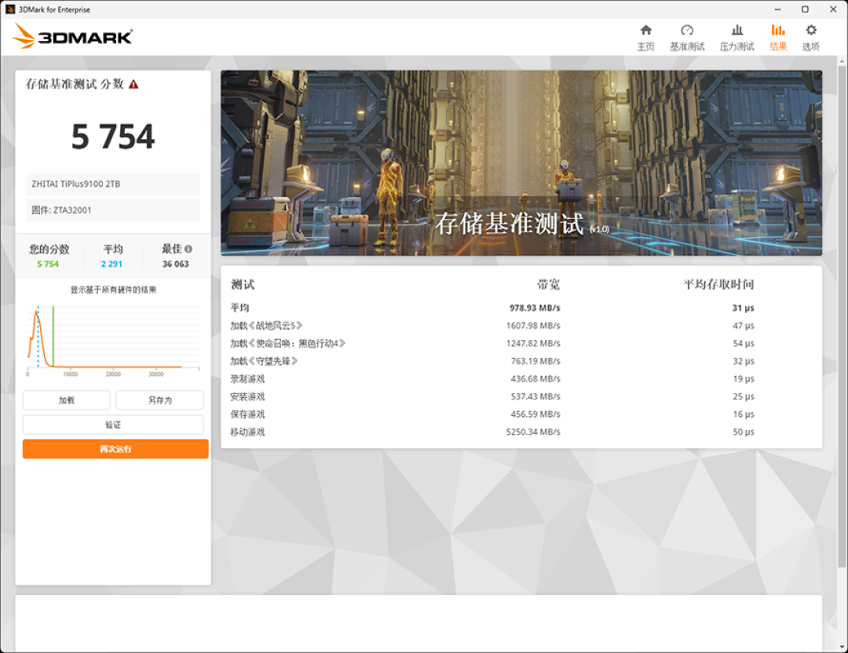This screenshot has width=848, height=653.
Task: Click the red warning triangle beside score title
Action: 133,84
